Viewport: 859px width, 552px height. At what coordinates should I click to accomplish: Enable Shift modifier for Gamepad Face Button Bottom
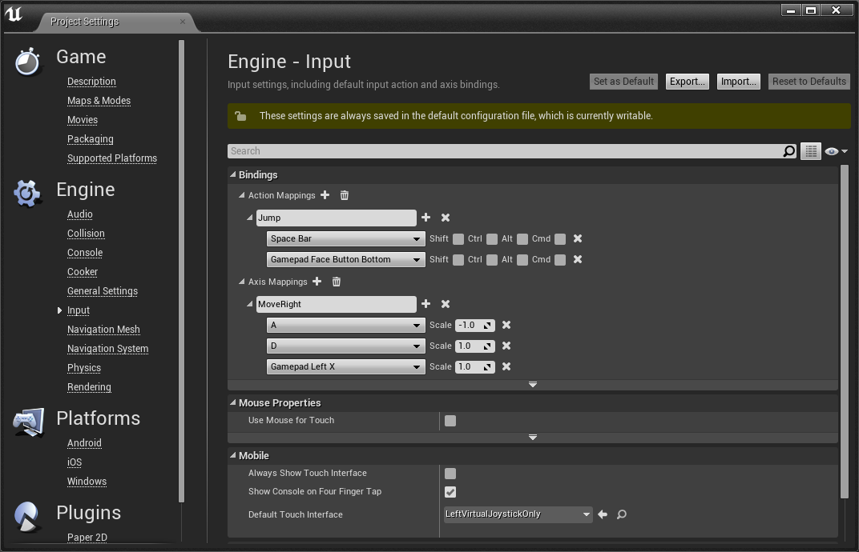(458, 260)
